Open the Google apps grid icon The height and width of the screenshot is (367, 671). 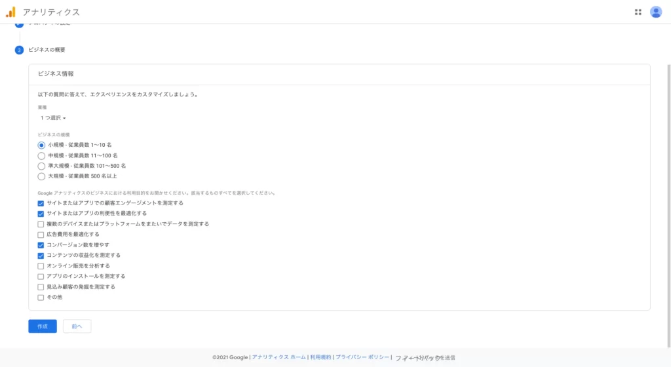point(638,12)
